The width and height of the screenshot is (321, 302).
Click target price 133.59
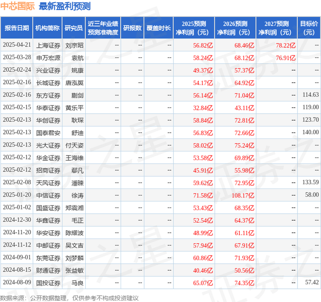pyautogui.click(x=310, y=182)
